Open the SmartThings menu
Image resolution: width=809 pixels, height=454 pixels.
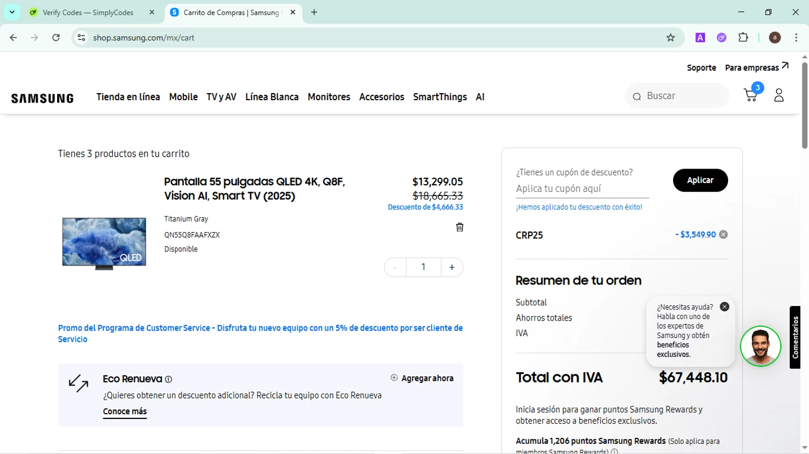[x=440, y=97]
